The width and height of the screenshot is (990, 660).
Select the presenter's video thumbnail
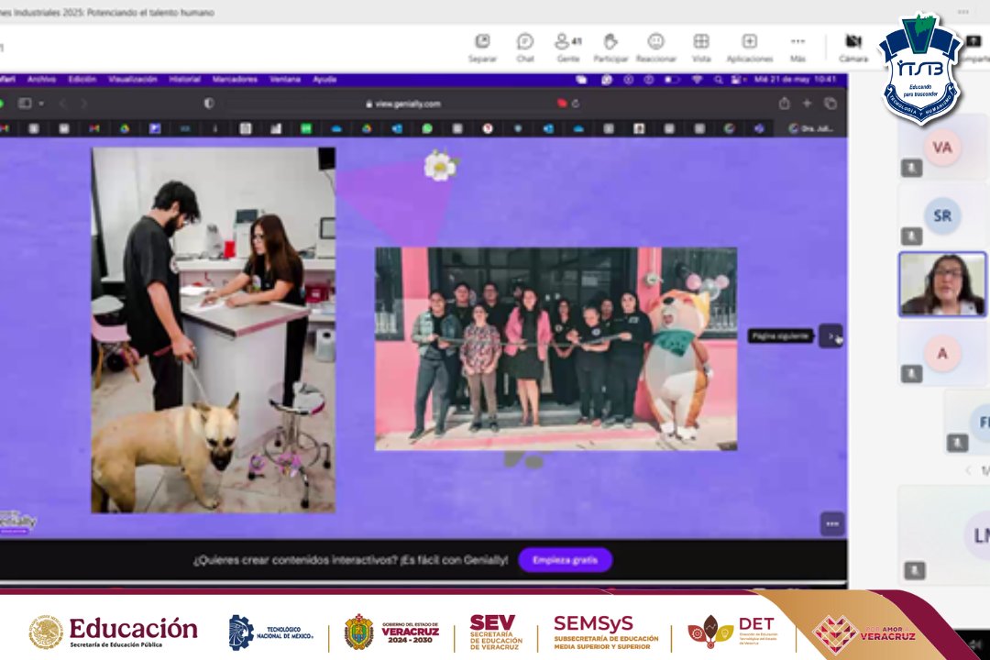[942, 285]
